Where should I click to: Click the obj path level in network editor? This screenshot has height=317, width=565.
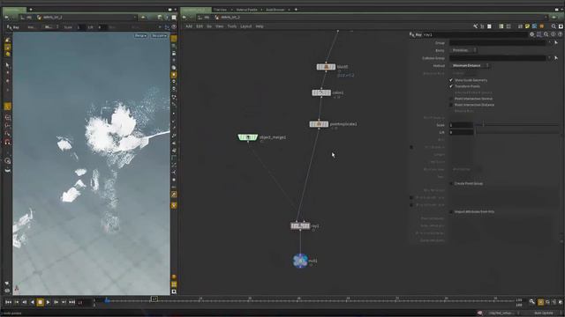(204, 17)
